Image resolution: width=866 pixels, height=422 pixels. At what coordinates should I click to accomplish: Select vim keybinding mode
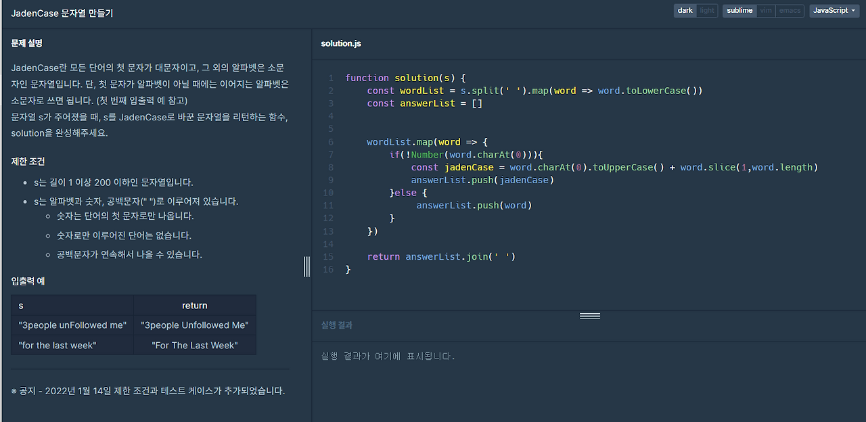point(765,10)
